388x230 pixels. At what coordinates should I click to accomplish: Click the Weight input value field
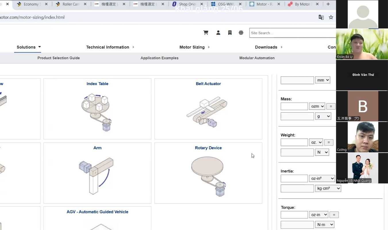[294, 142]
